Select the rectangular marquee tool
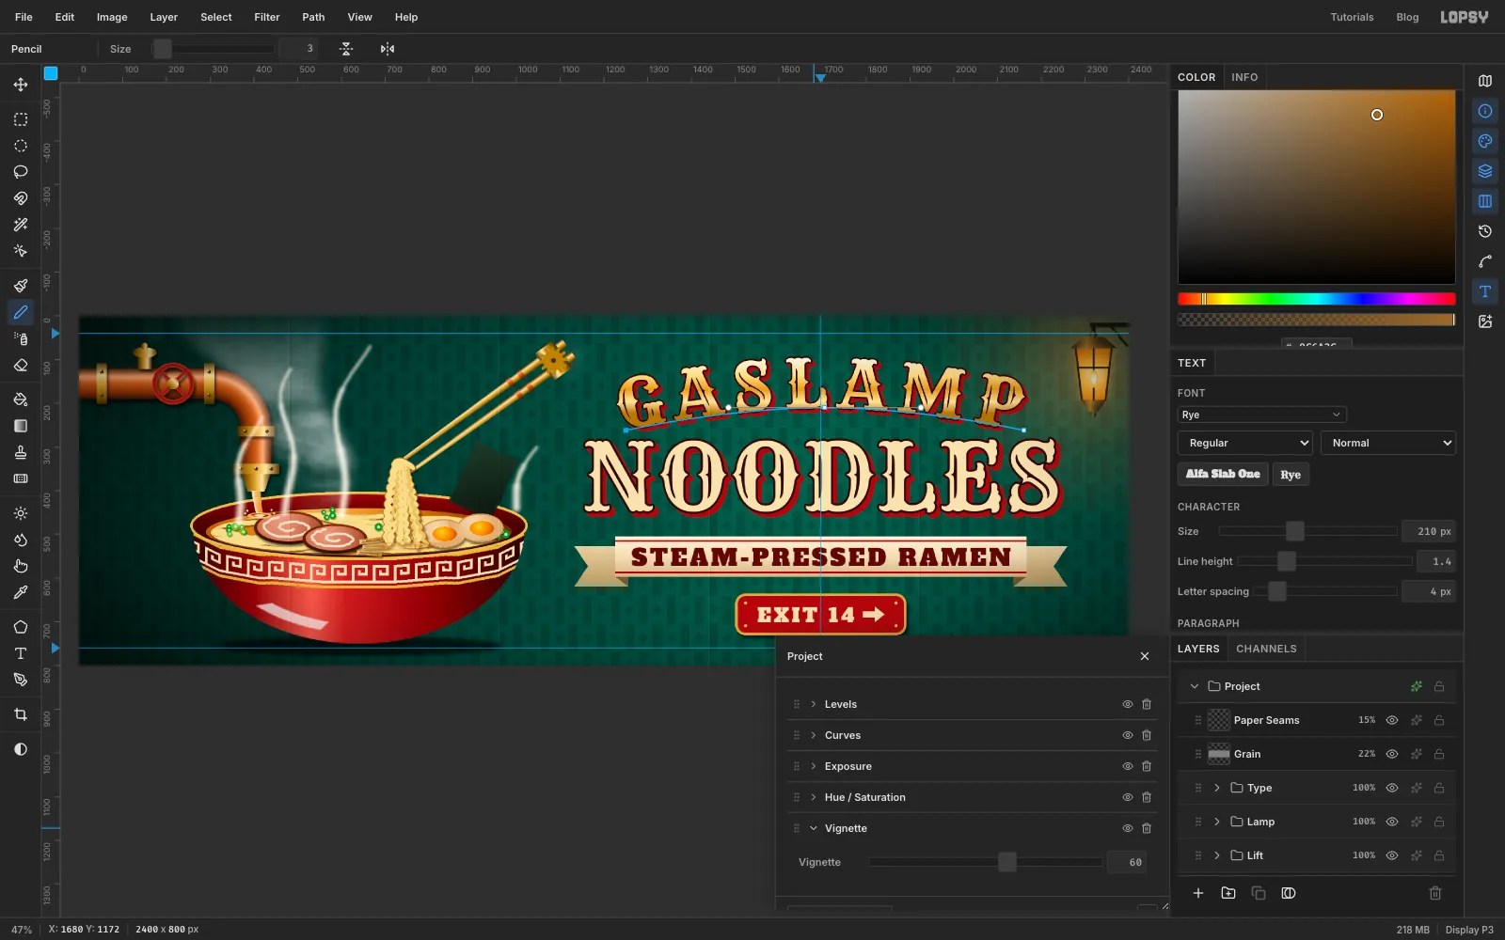The image size is (1505, 940). click(x=21, y=119)
